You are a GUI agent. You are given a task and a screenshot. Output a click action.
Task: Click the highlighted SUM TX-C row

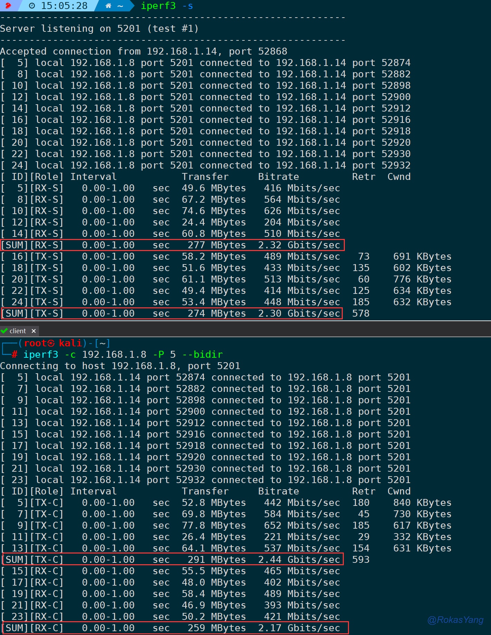pos(173,560)
